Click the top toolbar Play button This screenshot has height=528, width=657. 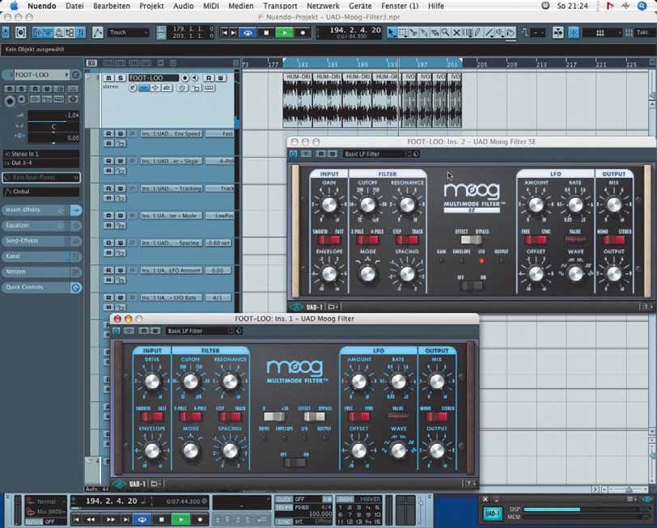coord(285,32)
